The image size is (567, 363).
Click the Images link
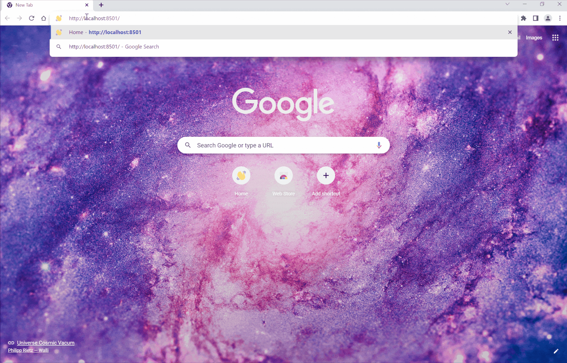tap(534, 38)
